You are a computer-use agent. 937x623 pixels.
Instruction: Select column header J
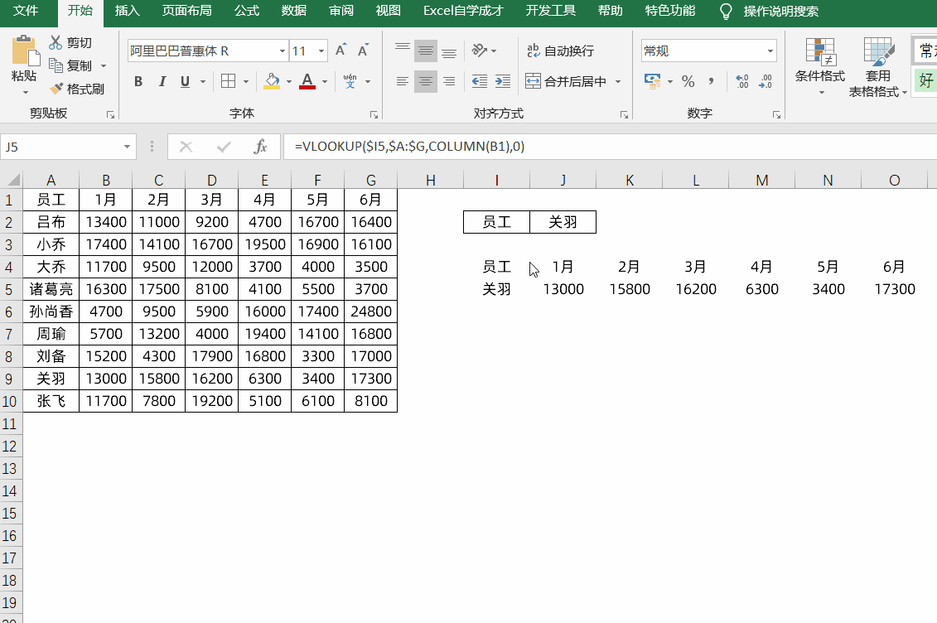click(x=563, y=180)
